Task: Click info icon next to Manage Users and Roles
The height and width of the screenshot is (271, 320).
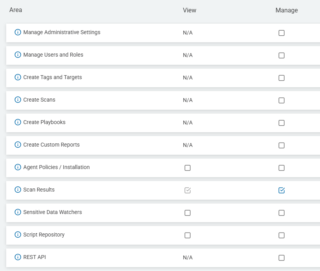Action: tap(17, 55)
